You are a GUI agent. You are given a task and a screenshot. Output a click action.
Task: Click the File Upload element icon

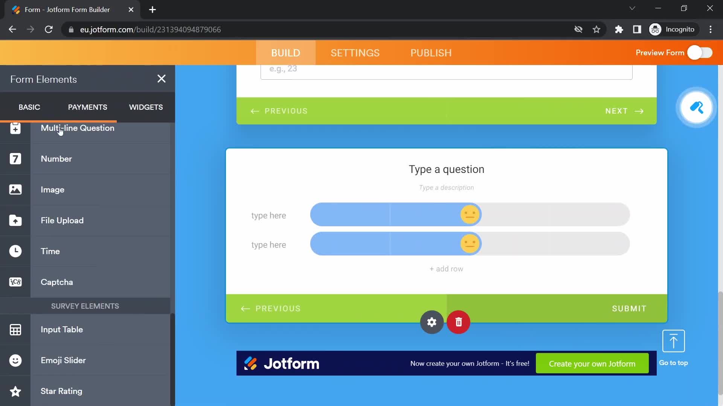pyautogui.click(x=15, y=220)
